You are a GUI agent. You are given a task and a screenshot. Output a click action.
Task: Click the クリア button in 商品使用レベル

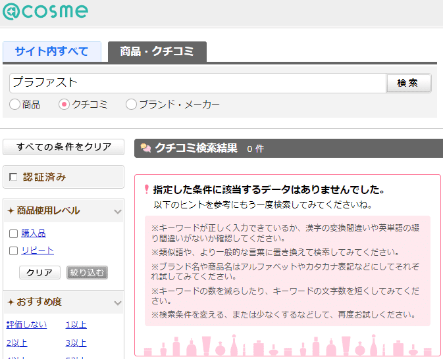(x=40, y=272)
